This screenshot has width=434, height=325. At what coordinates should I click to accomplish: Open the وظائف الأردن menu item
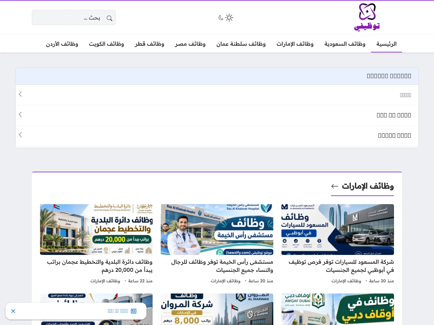tap(62, 44)
